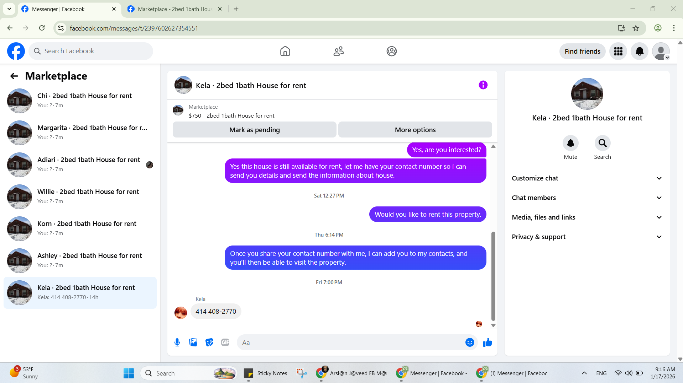Screen dimensions: 683x383
Task: Expand Customize chat section
Action: pos(587,178)
